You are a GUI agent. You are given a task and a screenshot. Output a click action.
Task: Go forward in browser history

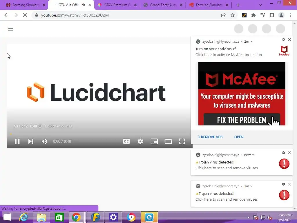(16, 15)
